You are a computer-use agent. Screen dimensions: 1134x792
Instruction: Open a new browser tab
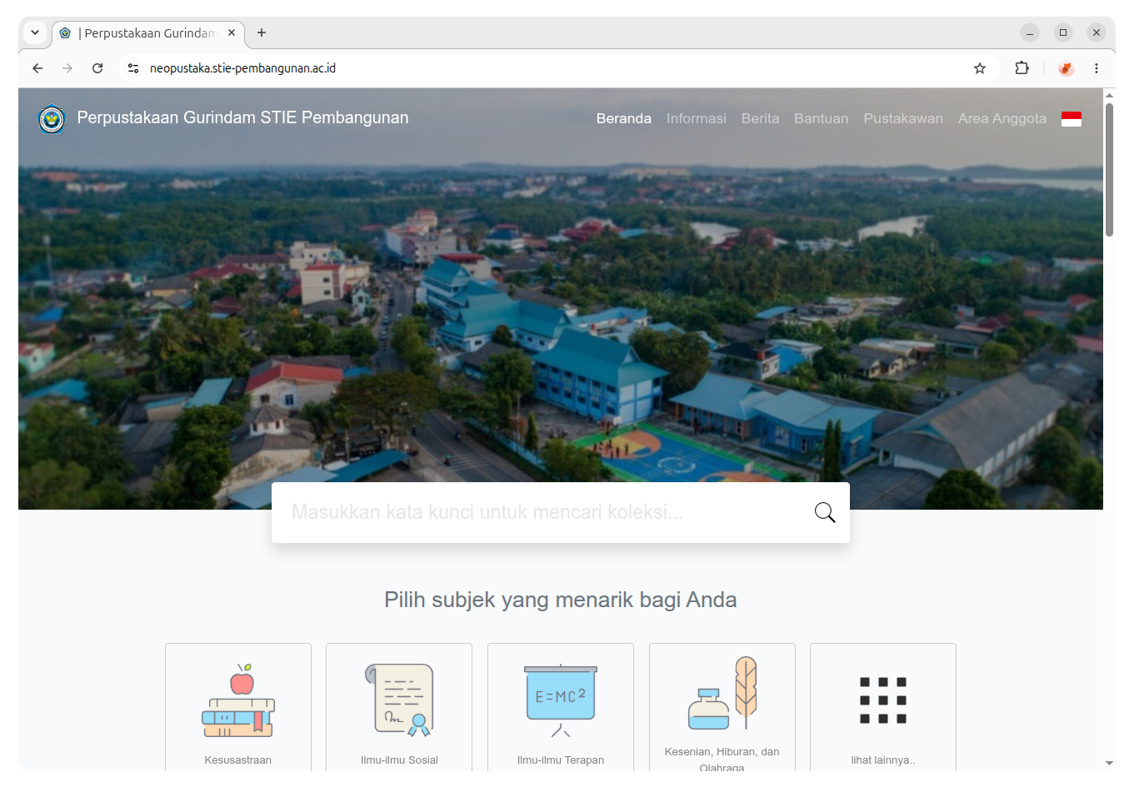tap(262, 32)
